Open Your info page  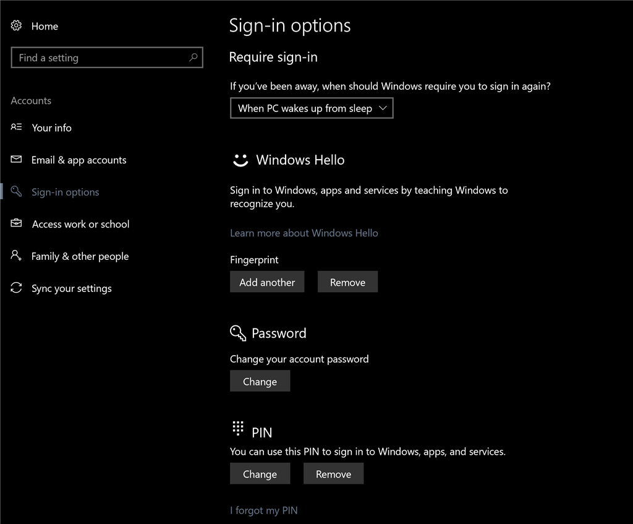[x=52, y=127]
